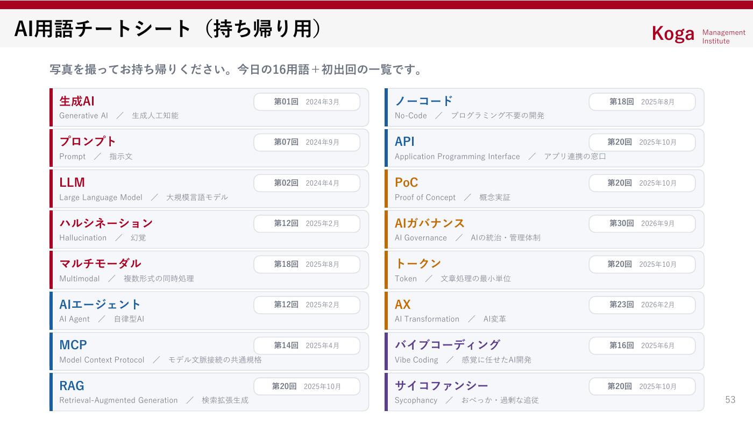Click the Sycophancy description text
The width and height of the screenshot is (753, 424).
[466, 400]
